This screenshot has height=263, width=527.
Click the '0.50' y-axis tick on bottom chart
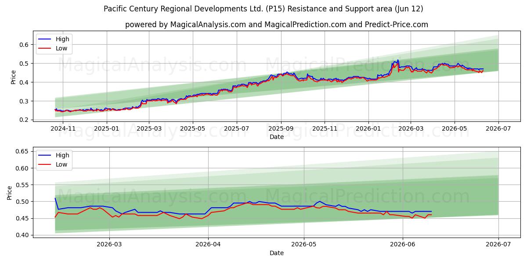point(22,202)
